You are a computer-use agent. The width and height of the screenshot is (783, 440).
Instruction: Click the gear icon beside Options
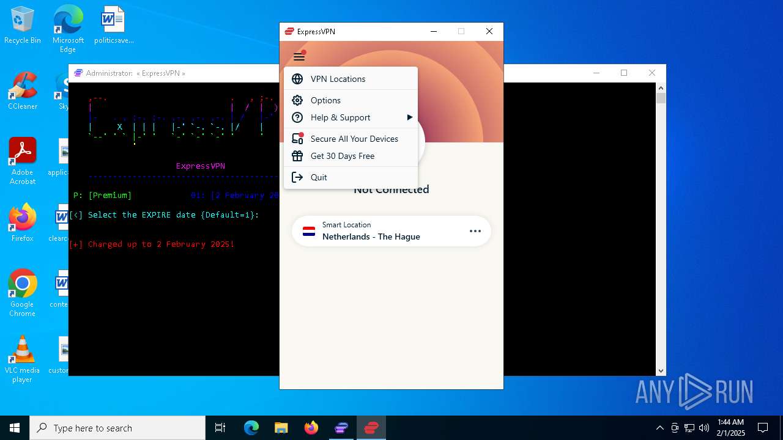point(297,100)
